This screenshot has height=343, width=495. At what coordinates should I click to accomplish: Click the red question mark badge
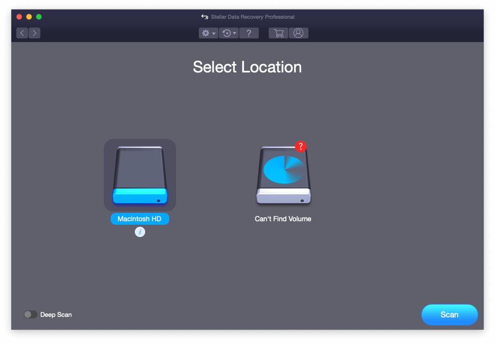[x=301, y=146]
